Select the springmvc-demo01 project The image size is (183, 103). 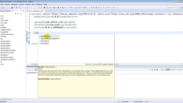pyautogui.click(x=8, y=60)
